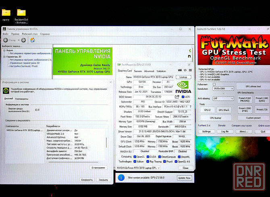Toggle OpenGL 4.6 checkbox in GPU-Z
270x197 pixels.
[x=176, y=162]
